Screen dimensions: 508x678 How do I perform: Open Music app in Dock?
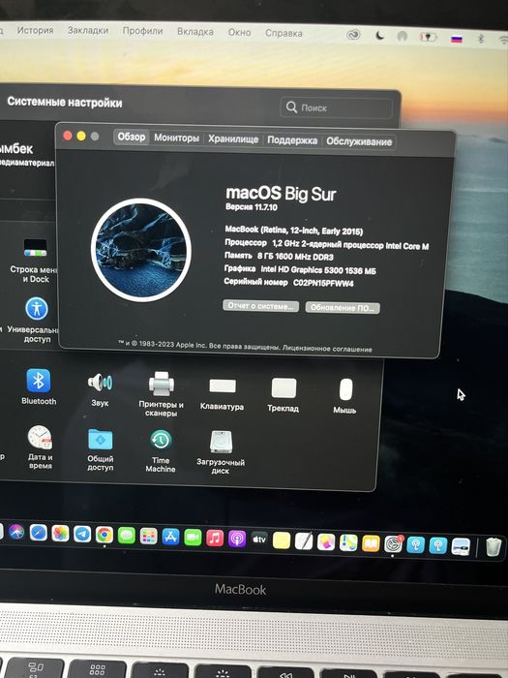click(x=215, y=539)
